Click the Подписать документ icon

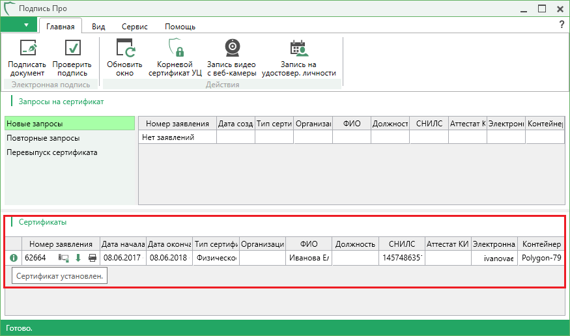pos(27,49)
